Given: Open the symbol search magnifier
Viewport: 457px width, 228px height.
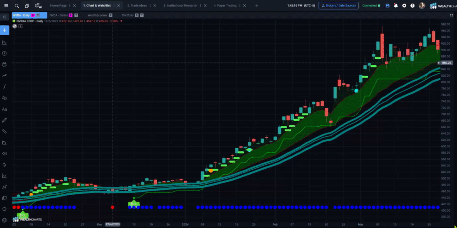Looking at the screenshot, I should (x=17, y=5).
